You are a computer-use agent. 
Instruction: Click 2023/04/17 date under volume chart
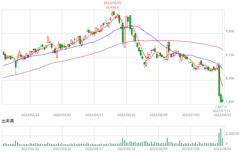pyautogui.click(x=94, y=149)
